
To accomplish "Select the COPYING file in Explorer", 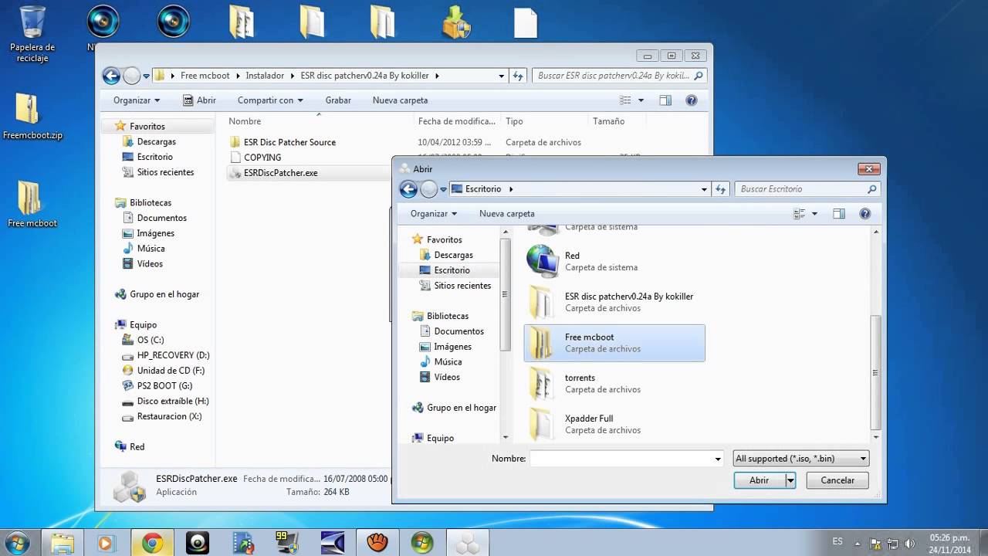I will (x=262, y=158).
